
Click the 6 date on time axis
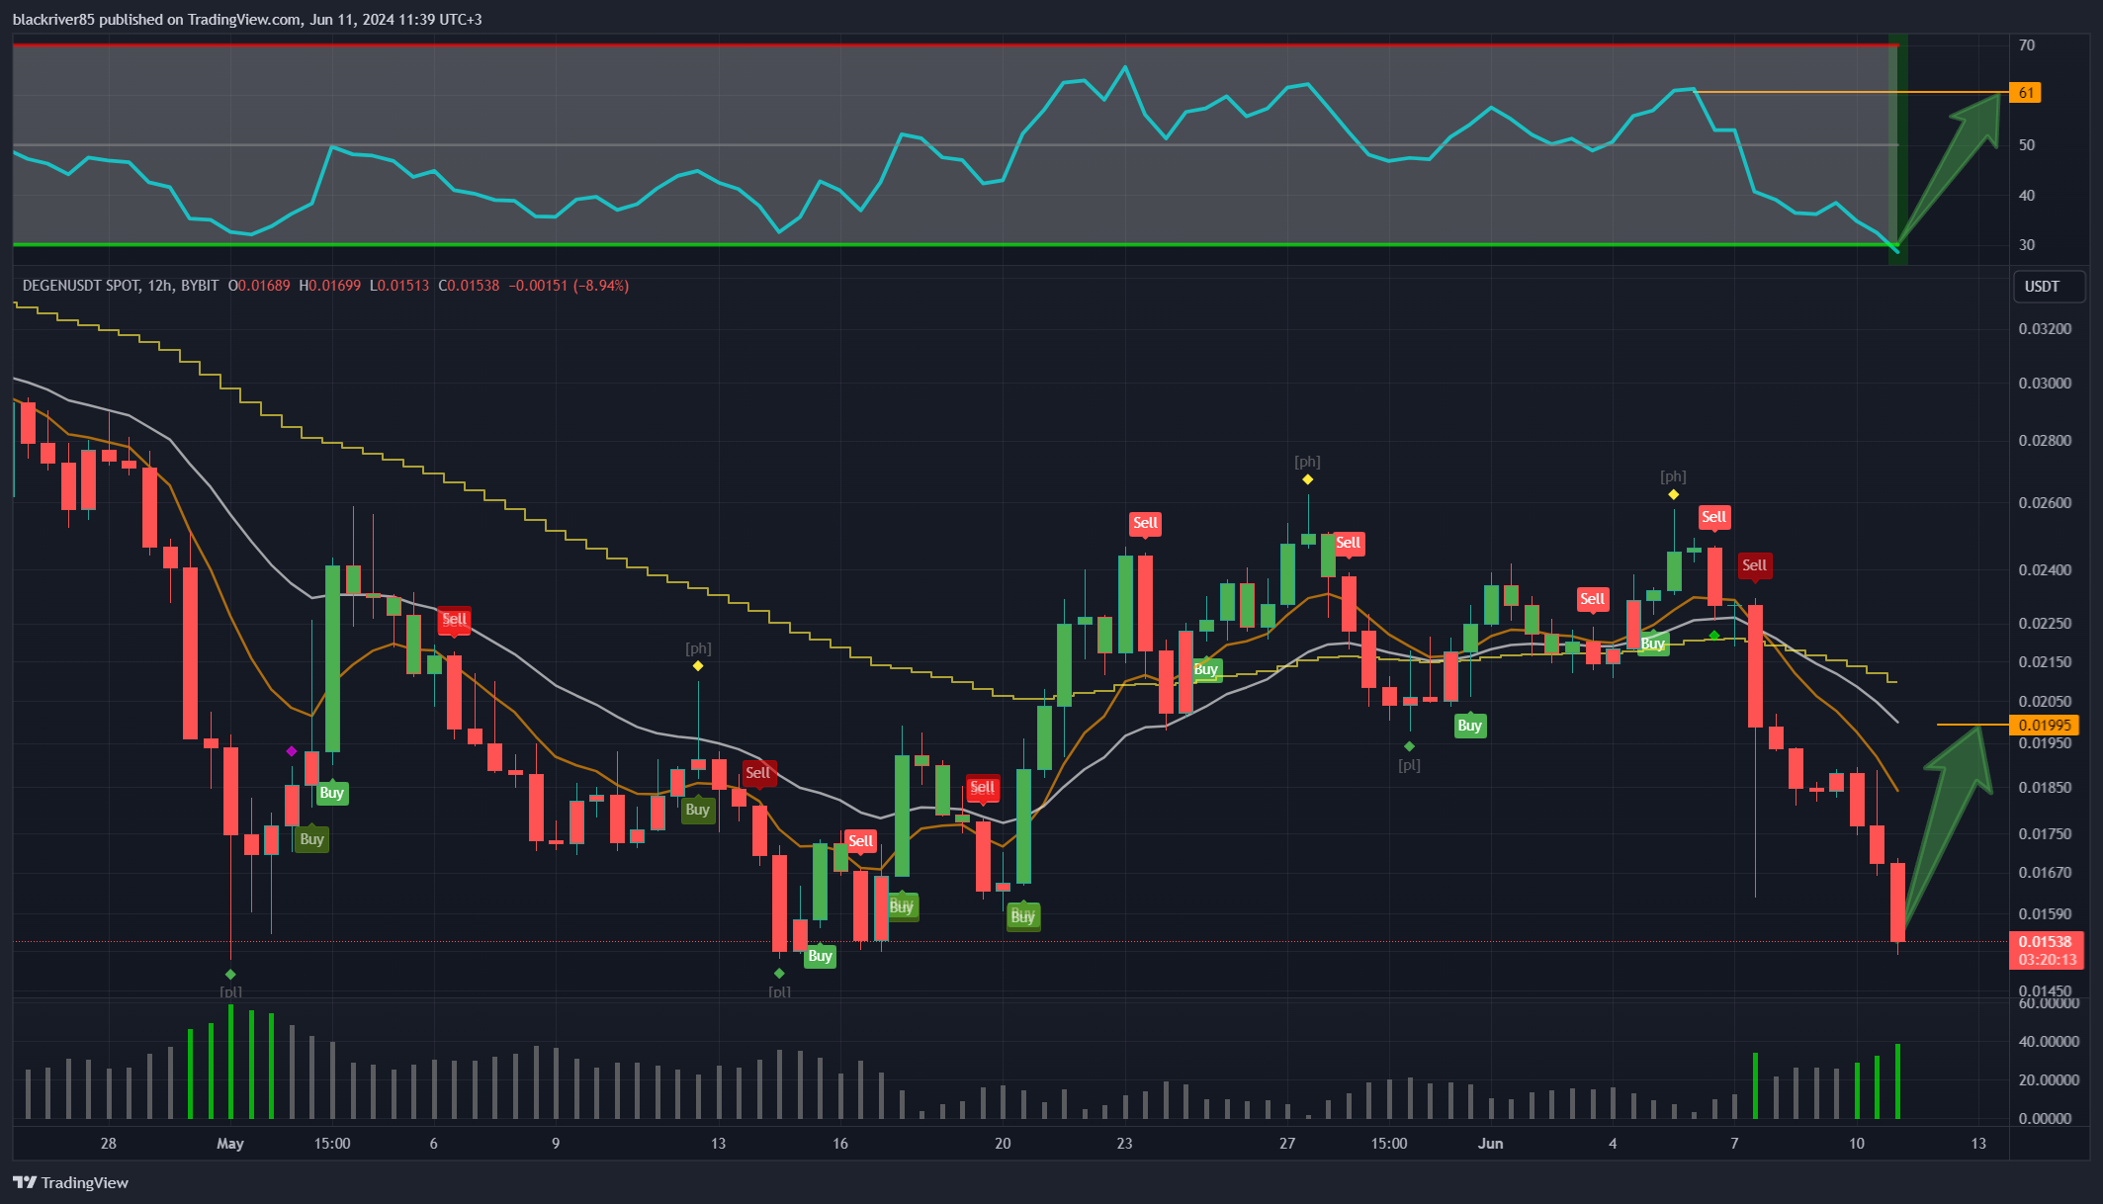(x=433, y=1144)
